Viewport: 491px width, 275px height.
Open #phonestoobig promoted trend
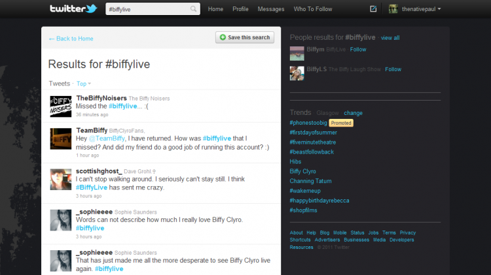[x=308, y=123]
